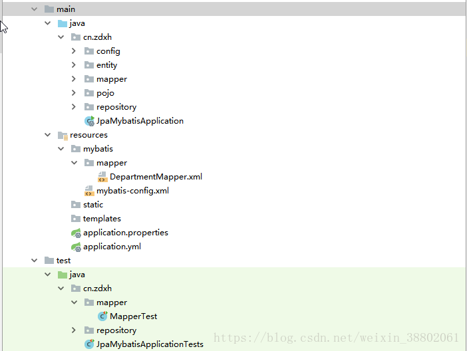467x351 pixels.
Task: Collapse the java folder under test
Action: pos(48,275)
